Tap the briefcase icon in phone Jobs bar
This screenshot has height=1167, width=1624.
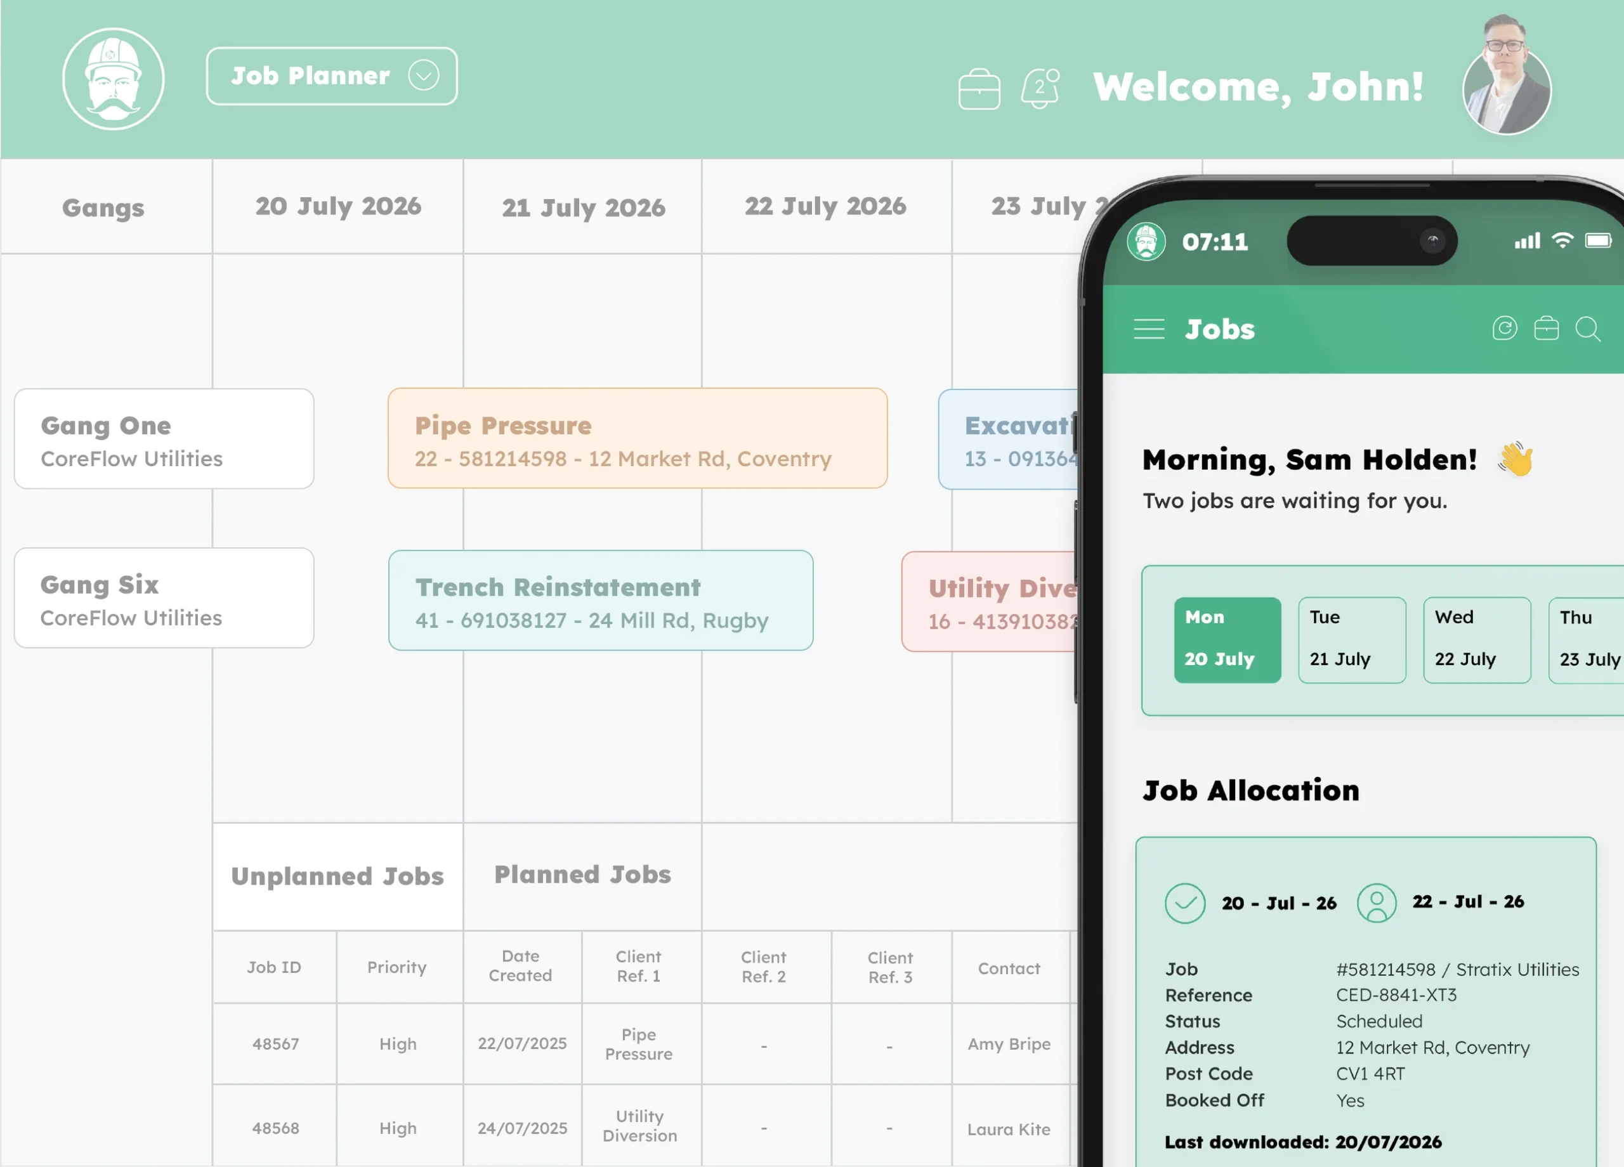(x=1546, y=328)
